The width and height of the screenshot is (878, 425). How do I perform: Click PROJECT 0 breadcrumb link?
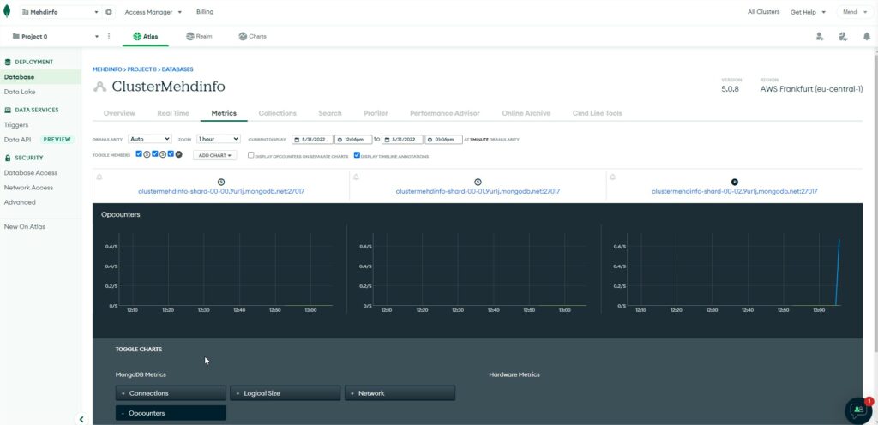pos(141,69)
